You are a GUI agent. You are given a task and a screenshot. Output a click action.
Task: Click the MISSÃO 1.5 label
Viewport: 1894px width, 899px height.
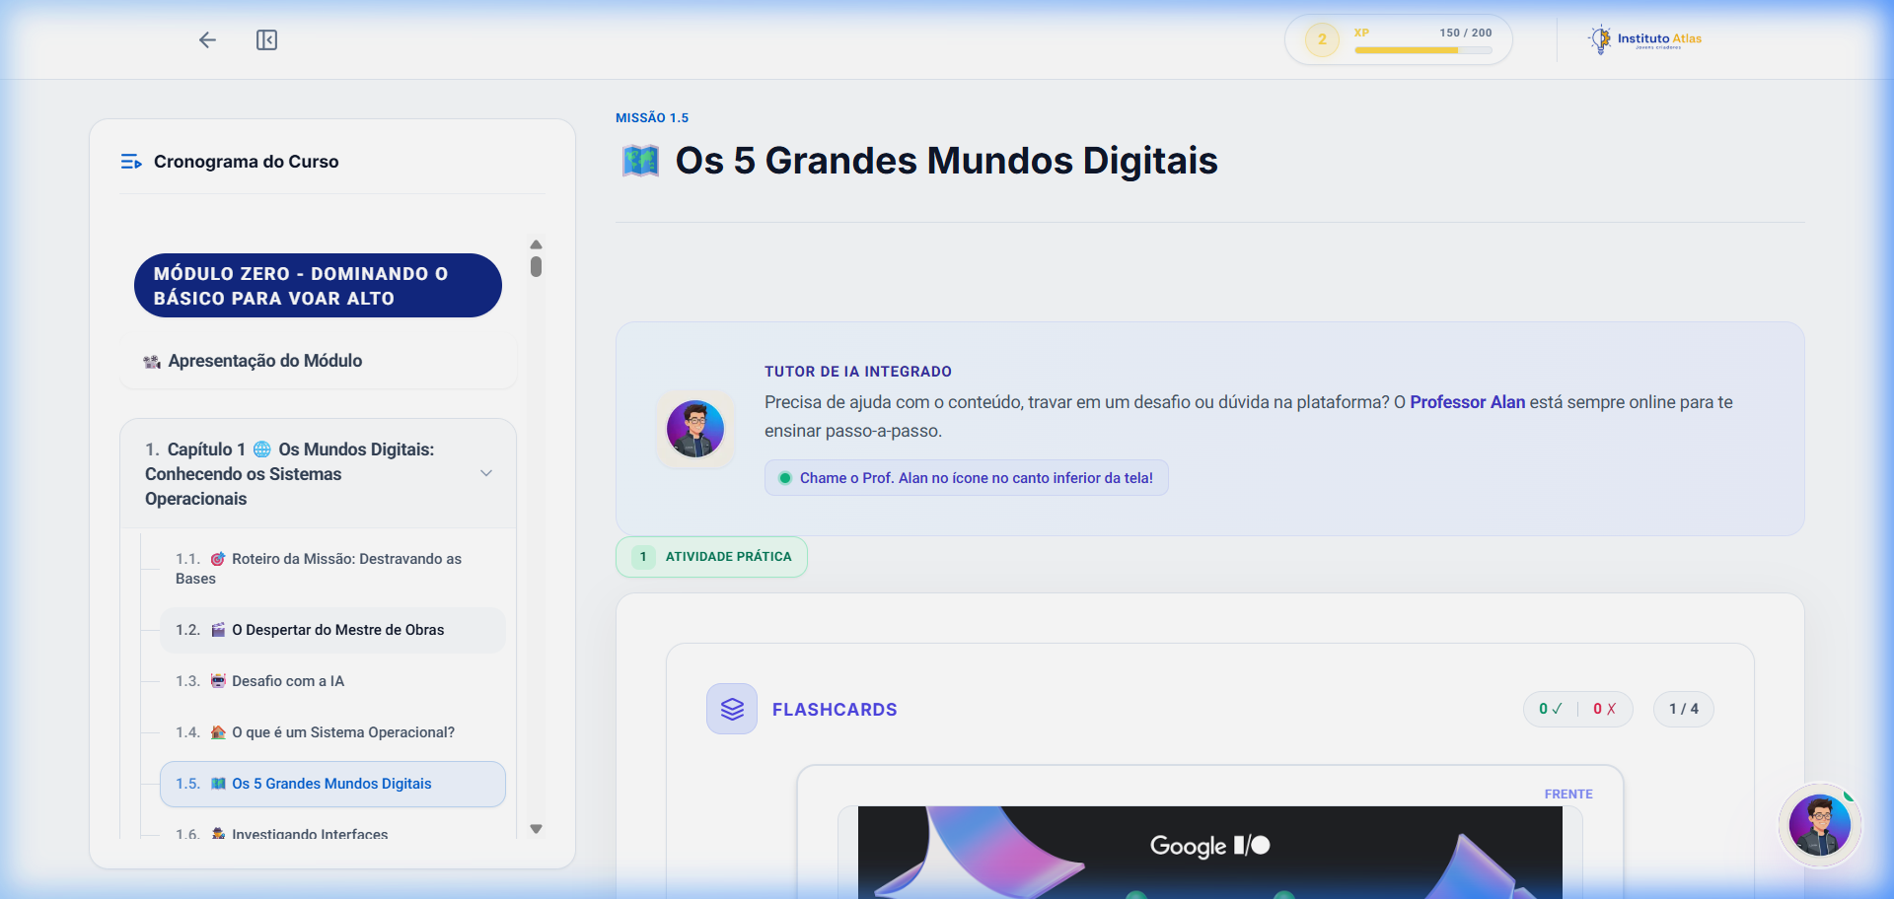(x=652, y=118)
